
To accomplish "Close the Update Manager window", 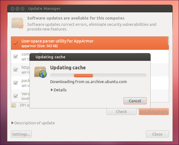I will [x=13, y=9].
